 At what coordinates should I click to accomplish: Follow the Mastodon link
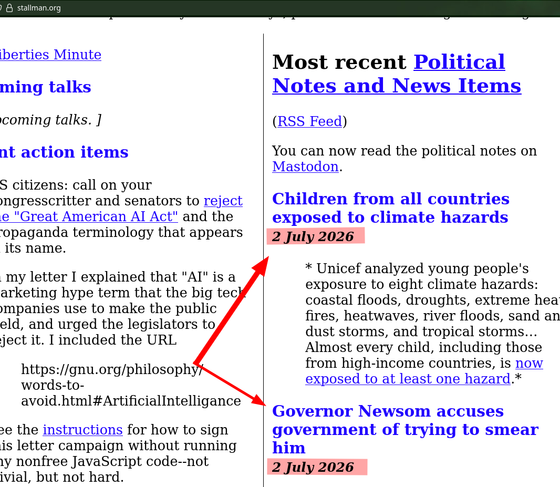(x=305, y=167)
